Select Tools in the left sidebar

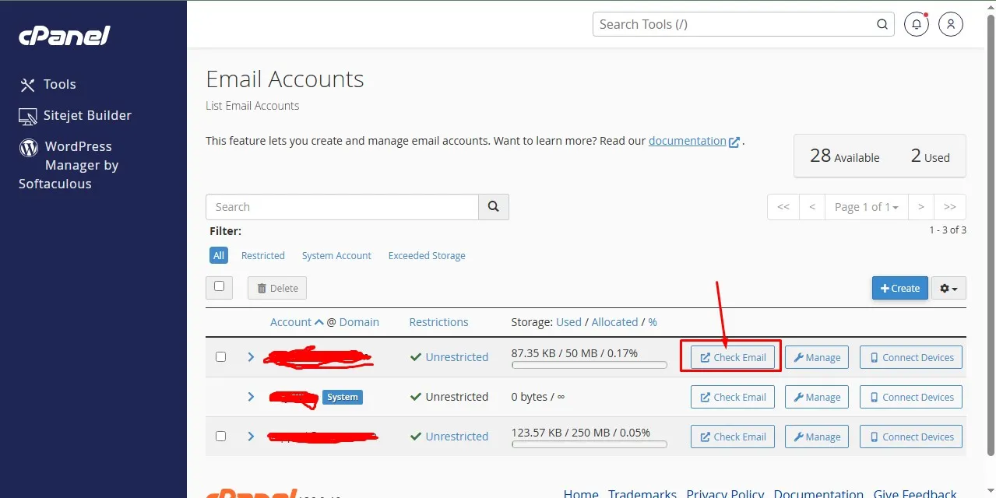coord(62,84)
